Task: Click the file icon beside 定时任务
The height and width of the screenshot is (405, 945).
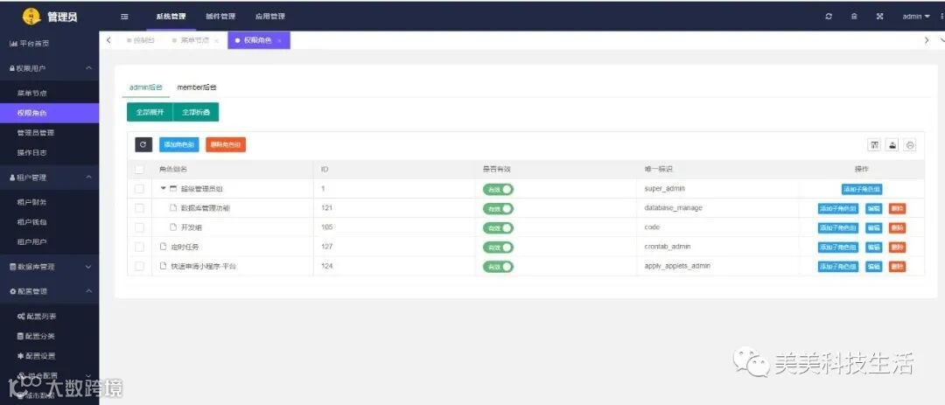Action: pyautogui.click(x=163, y=247)
